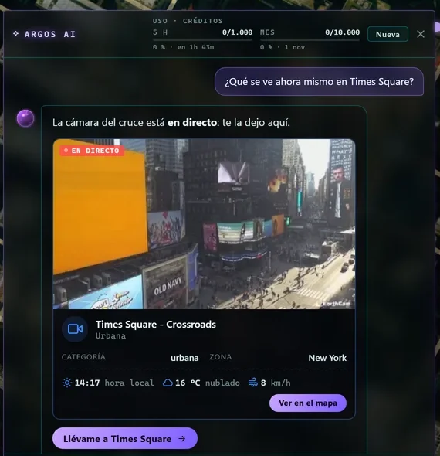
Task: Click the EN DIRECTO live badge
Action: pos(92,151)
